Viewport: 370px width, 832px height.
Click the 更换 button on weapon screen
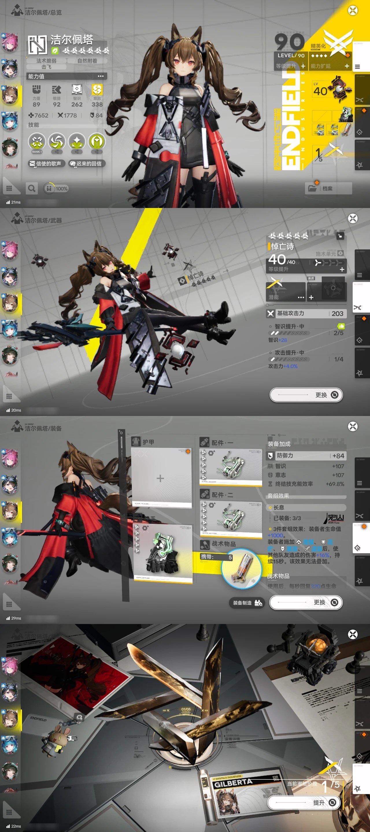pyautogui.click(x=306, y=395)
